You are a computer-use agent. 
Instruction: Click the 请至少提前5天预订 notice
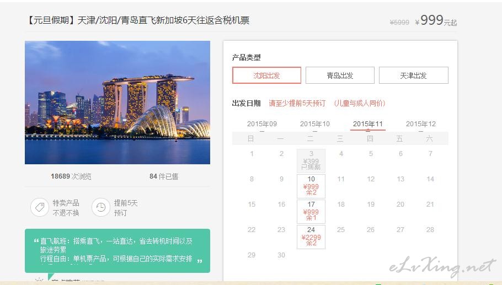tap(297, 103)
